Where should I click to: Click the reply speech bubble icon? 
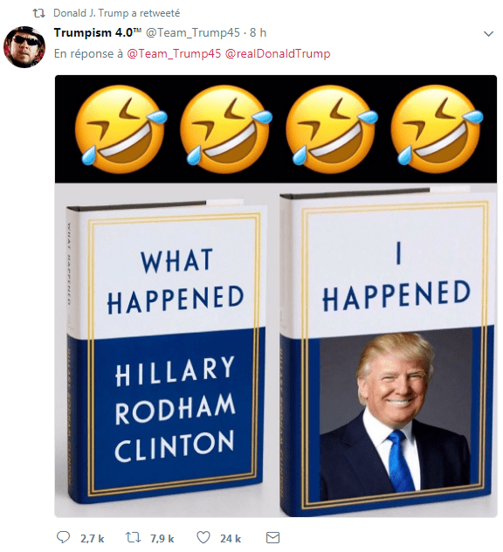click(x=64, y=537)
